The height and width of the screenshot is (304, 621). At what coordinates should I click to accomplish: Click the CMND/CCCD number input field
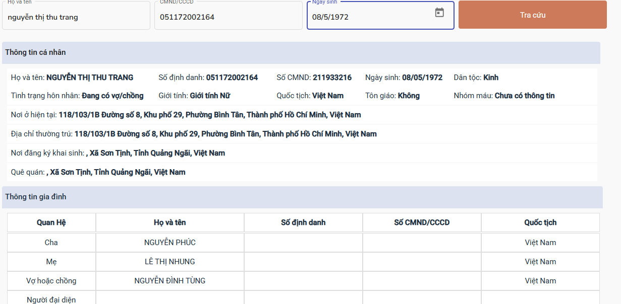coord(228,17)
